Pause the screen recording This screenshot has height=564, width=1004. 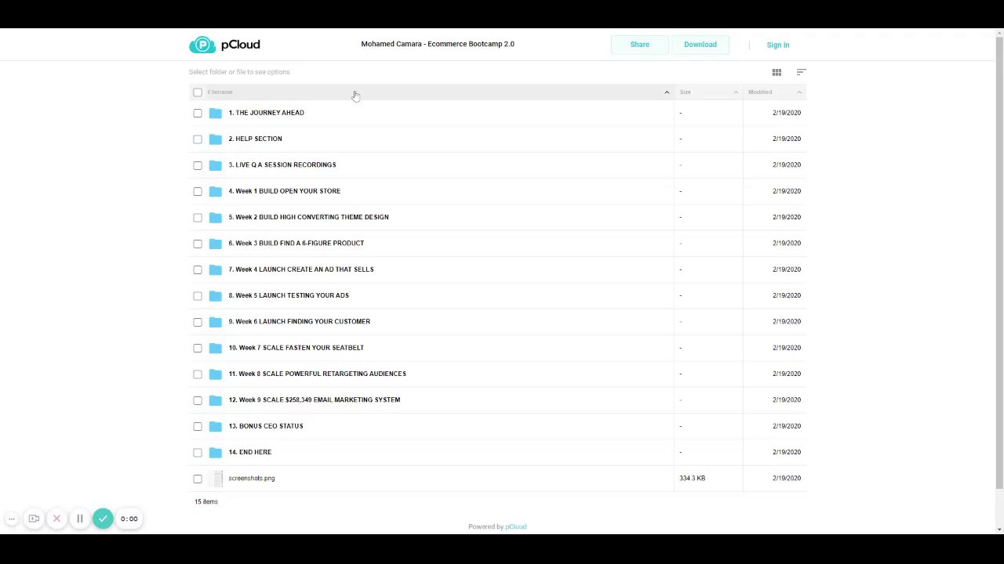click(x=79, y=519)
